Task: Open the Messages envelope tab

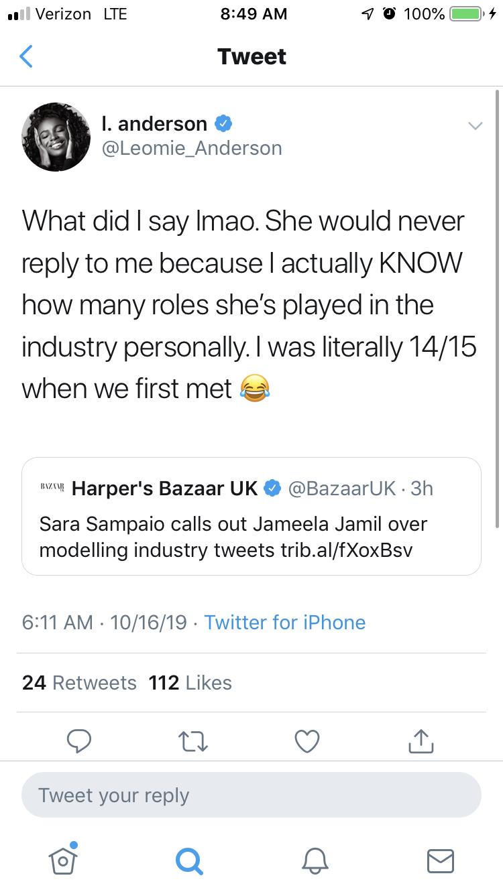Action: [x=441, y=860]
